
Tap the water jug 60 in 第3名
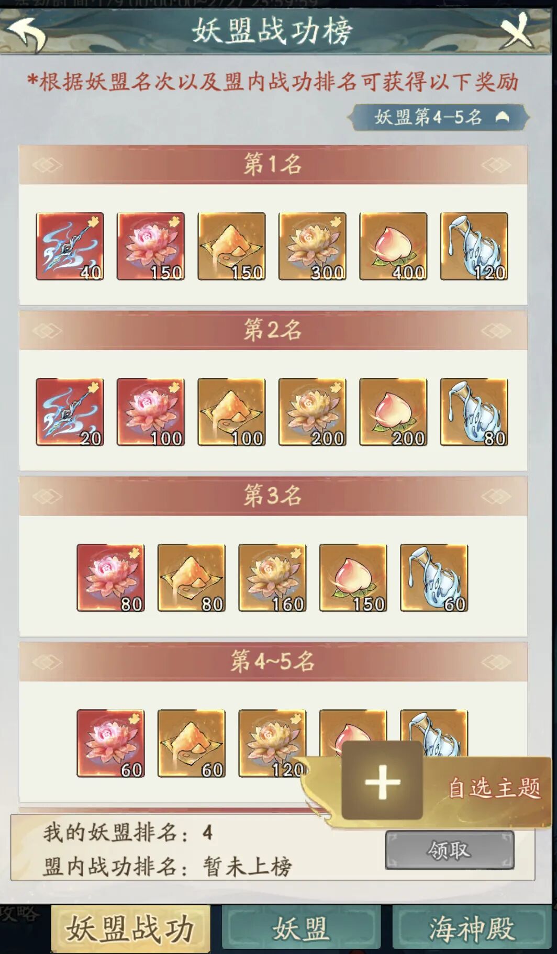click(x=434, y=578)
